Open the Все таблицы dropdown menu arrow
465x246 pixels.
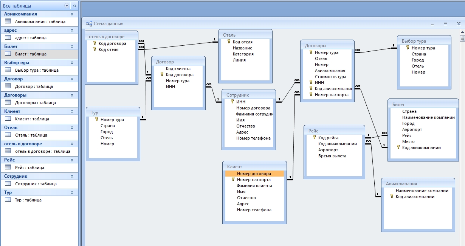[x=67, y=6]
